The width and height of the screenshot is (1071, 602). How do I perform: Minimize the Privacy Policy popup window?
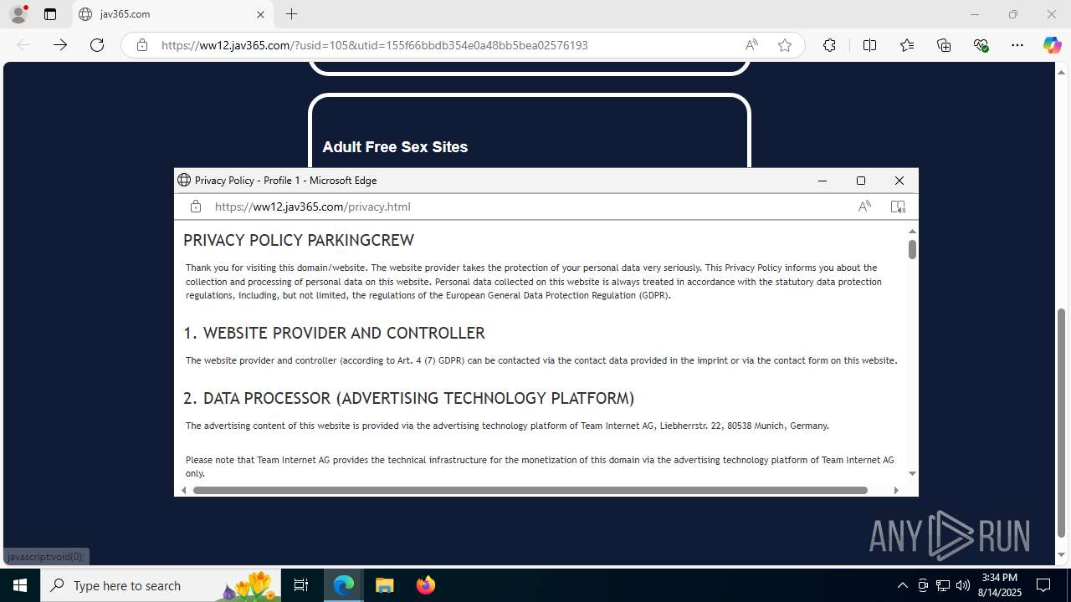822,181
